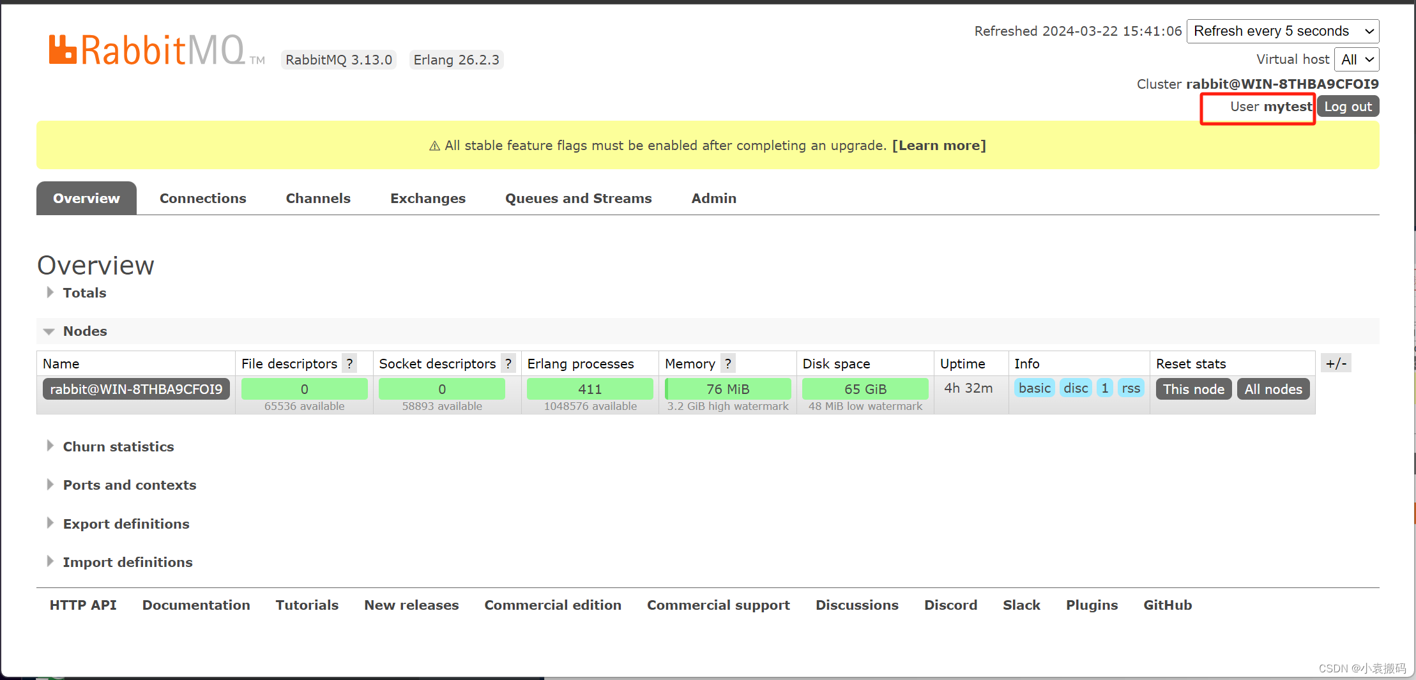Screen dimensions: 1416x680
Task: Open the Memory help icon
Action: tap(728, 363)
